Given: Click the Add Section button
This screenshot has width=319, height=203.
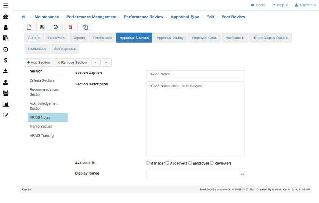Looking at the screenshot, I should pyautogui.click(x=38, y=62).
